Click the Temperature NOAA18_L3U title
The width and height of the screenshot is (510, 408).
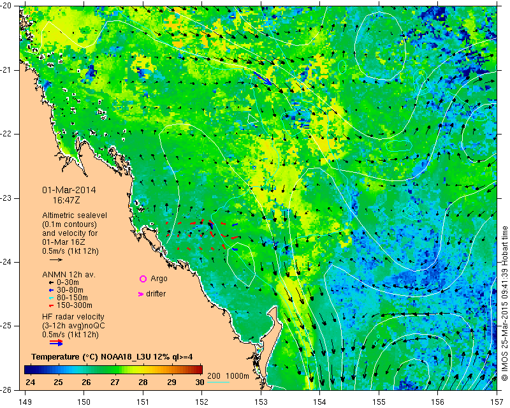tap(112, 357)
